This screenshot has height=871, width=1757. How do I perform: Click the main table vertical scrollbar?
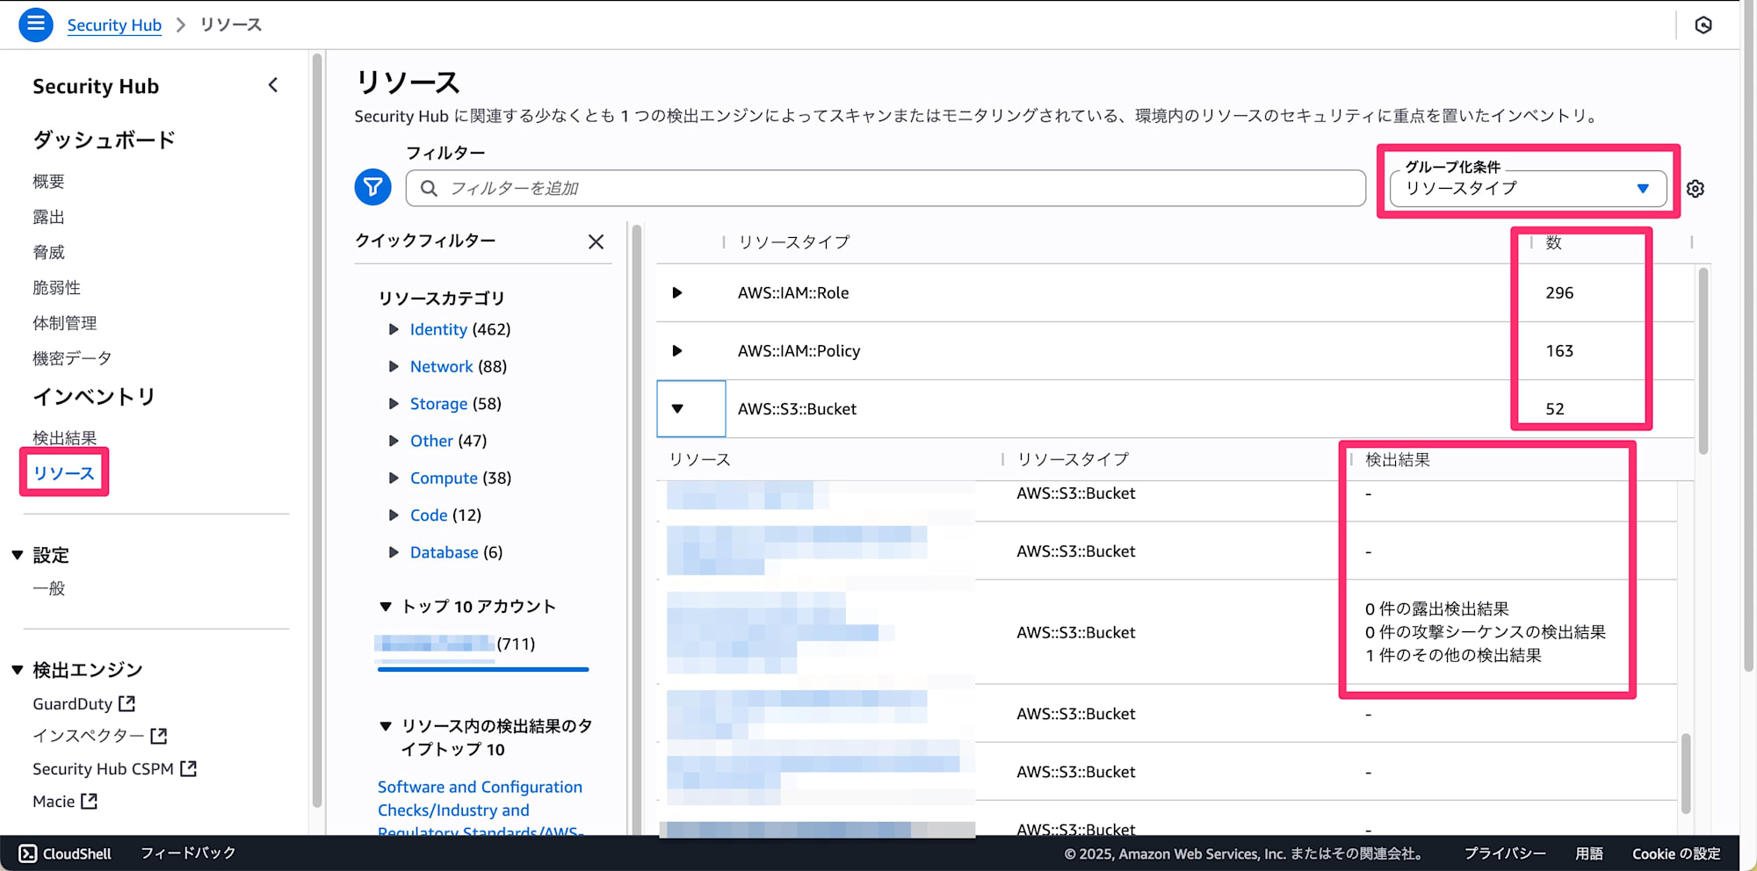point(1703,360)
